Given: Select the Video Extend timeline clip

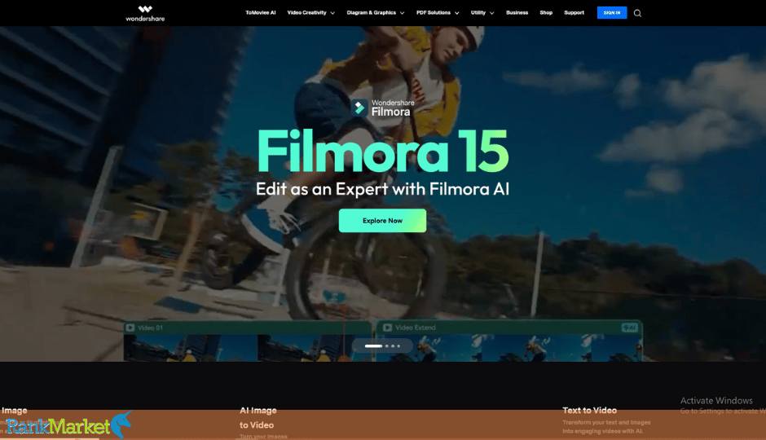Looking at the screenshot, I should [508, 341].
